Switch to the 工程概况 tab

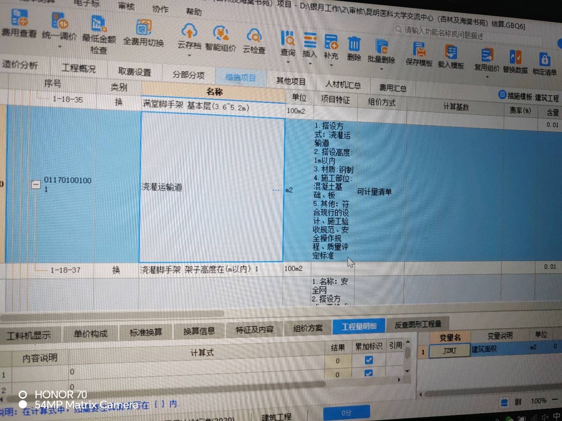click(x=78, y=68)
